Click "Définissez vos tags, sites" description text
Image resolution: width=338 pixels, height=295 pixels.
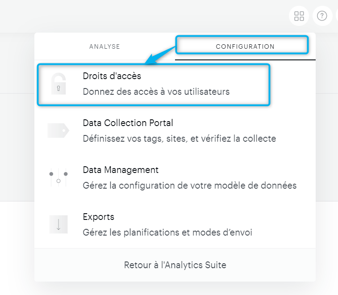pyautogui.click(x=179, y=139)
